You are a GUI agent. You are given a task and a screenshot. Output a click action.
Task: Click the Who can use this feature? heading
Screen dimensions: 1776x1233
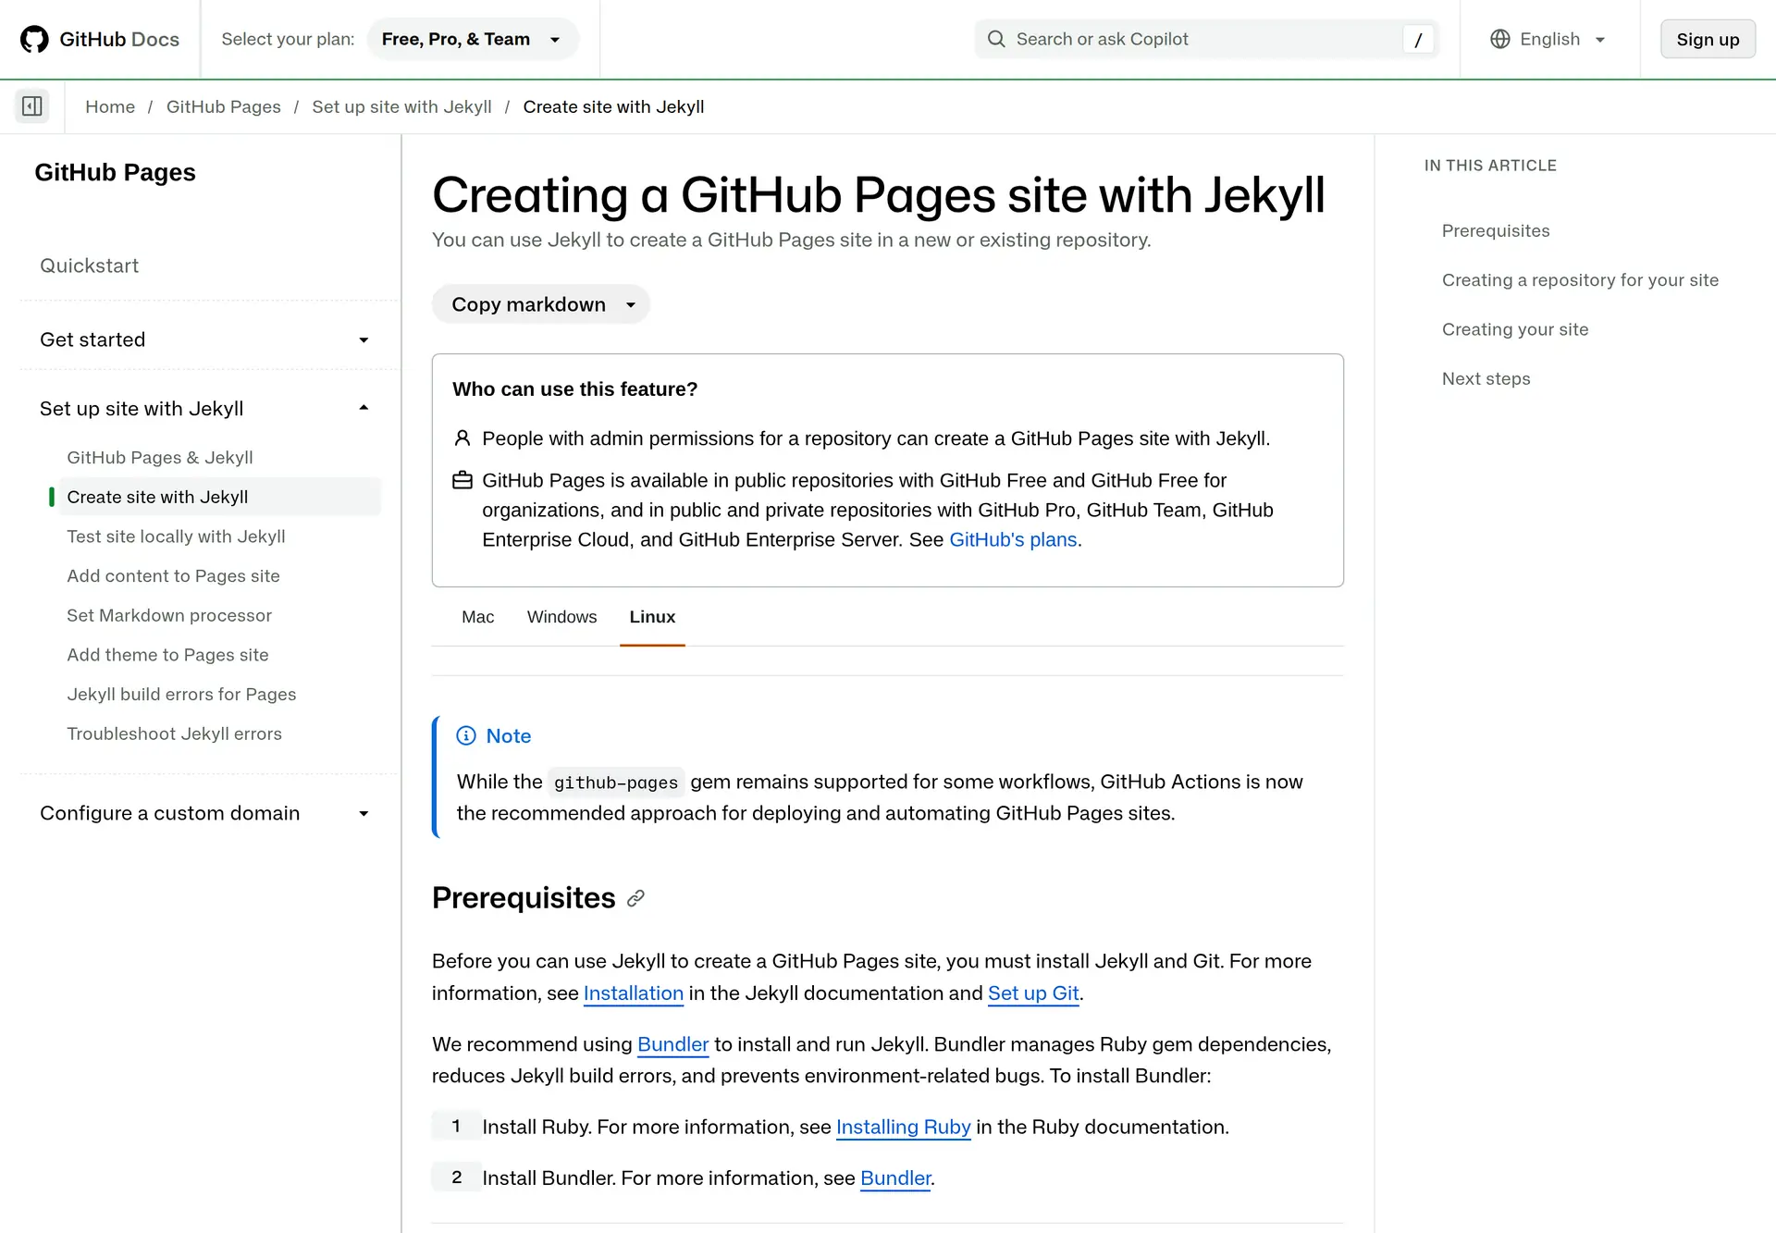[574, 389]
